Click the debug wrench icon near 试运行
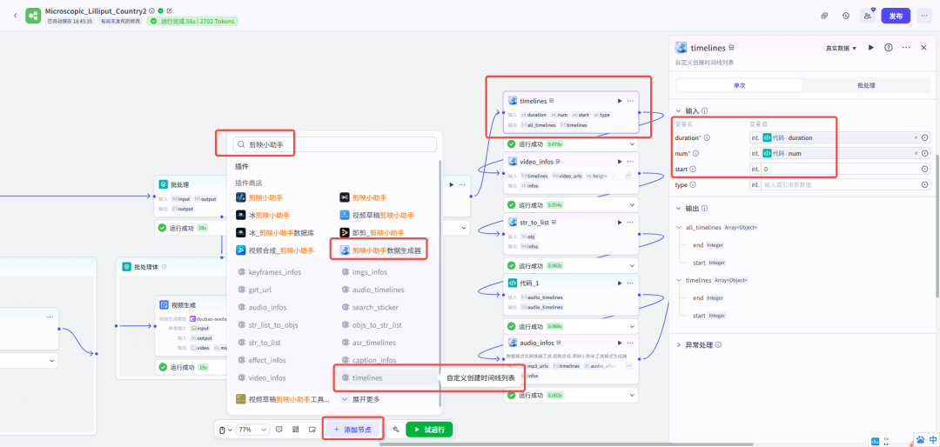 tap(395, 430)
